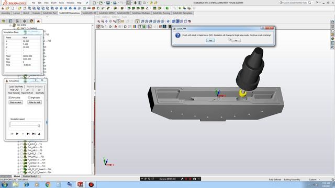
Task: Open the SolidCAM Turning ribbon tab
Action: point(162,13)
